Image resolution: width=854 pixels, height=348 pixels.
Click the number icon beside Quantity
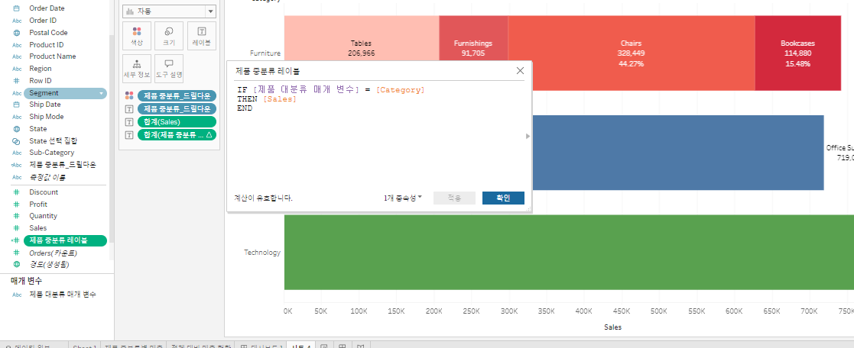(x=16, y=216)
